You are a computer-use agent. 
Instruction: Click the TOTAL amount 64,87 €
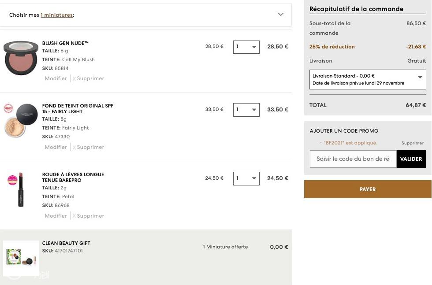tap(416, 105)
